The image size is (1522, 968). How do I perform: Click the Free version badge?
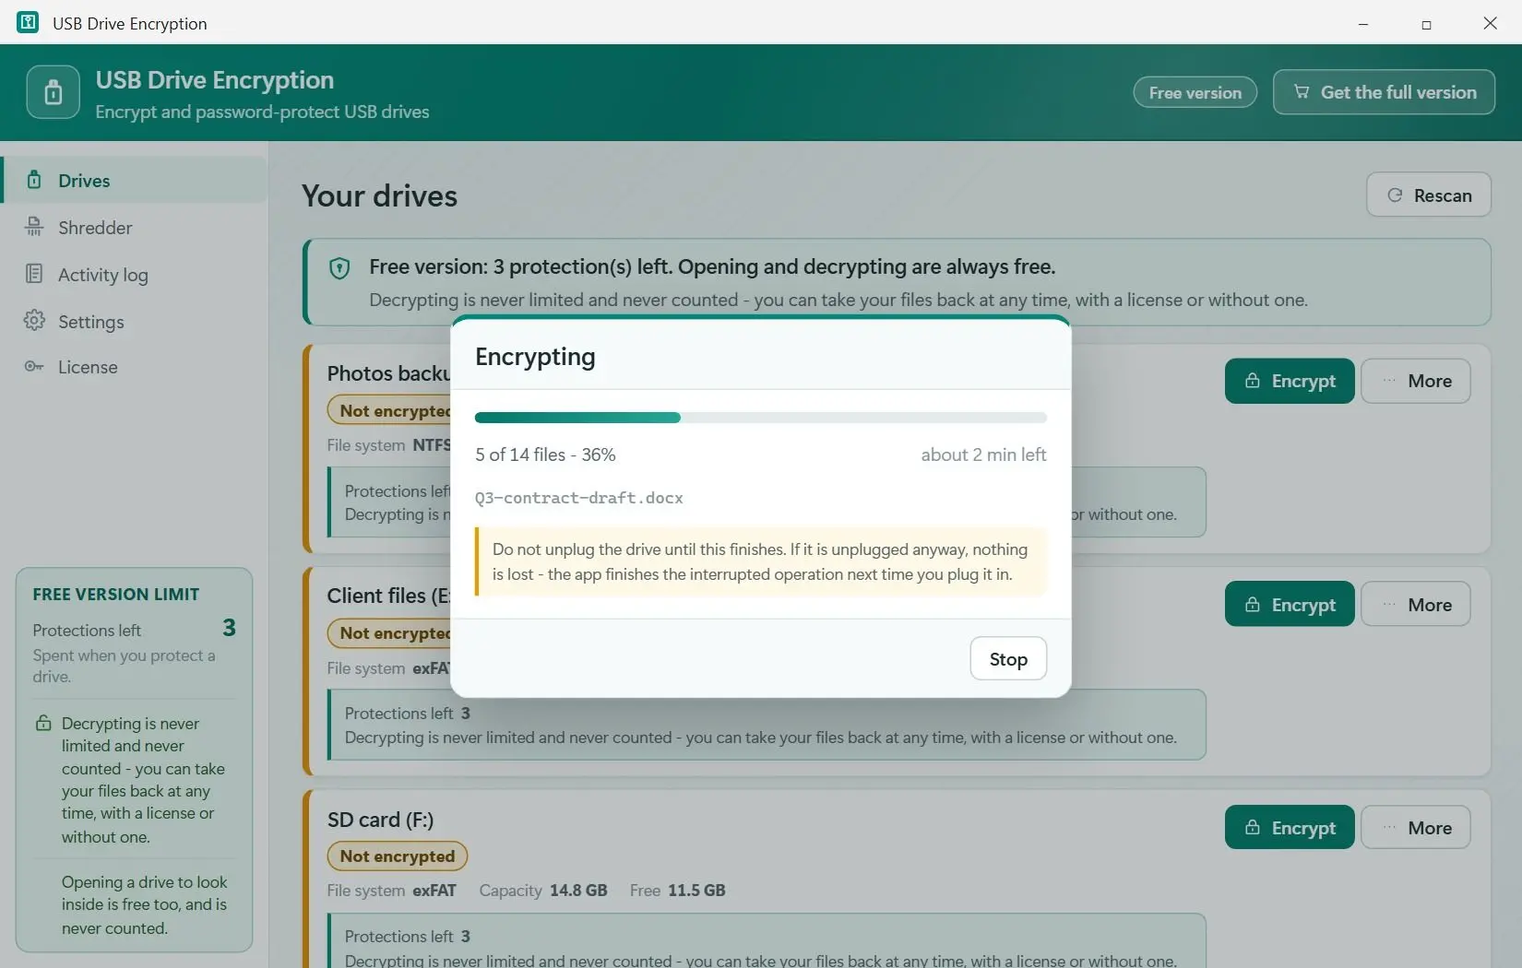(x=1195, y=92)
